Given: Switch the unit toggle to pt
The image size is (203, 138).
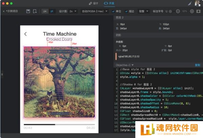Looking at the screenshot, I should tap(52, 11).
